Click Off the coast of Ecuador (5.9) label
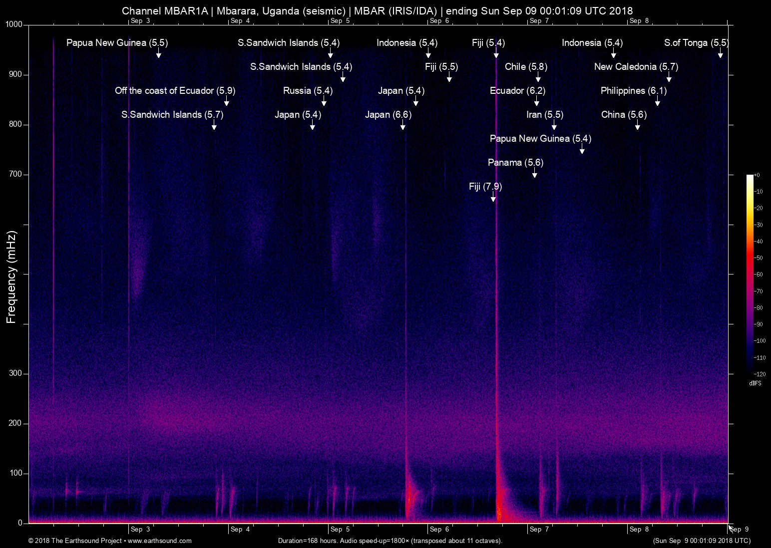771x548 pixels. [x=175, y=91]
